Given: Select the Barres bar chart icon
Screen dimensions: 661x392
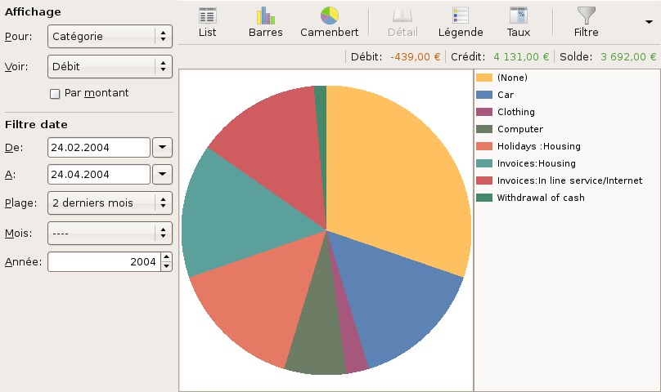Looking at the screenshot, I should click(265, 16).
